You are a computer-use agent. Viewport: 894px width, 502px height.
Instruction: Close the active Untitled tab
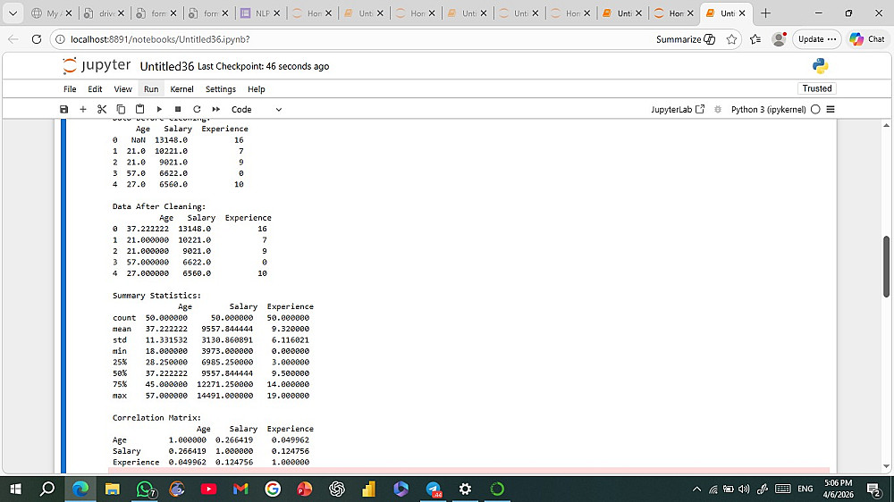tap(742, 13)
